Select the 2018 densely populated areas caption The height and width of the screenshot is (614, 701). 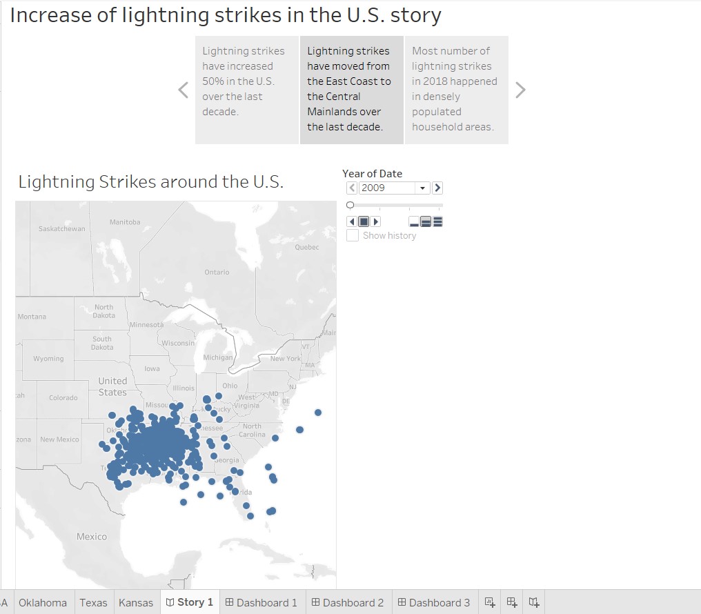coord(456,90)
